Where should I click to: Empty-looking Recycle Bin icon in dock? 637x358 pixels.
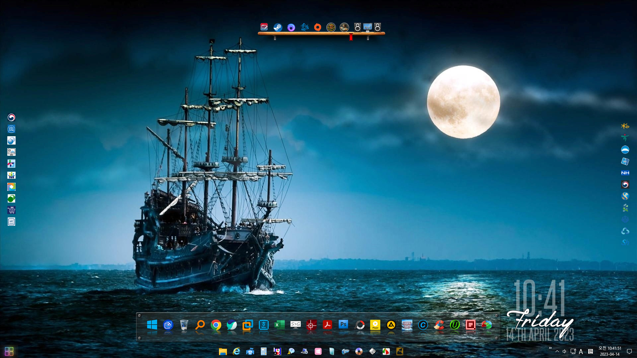point(184,325)
